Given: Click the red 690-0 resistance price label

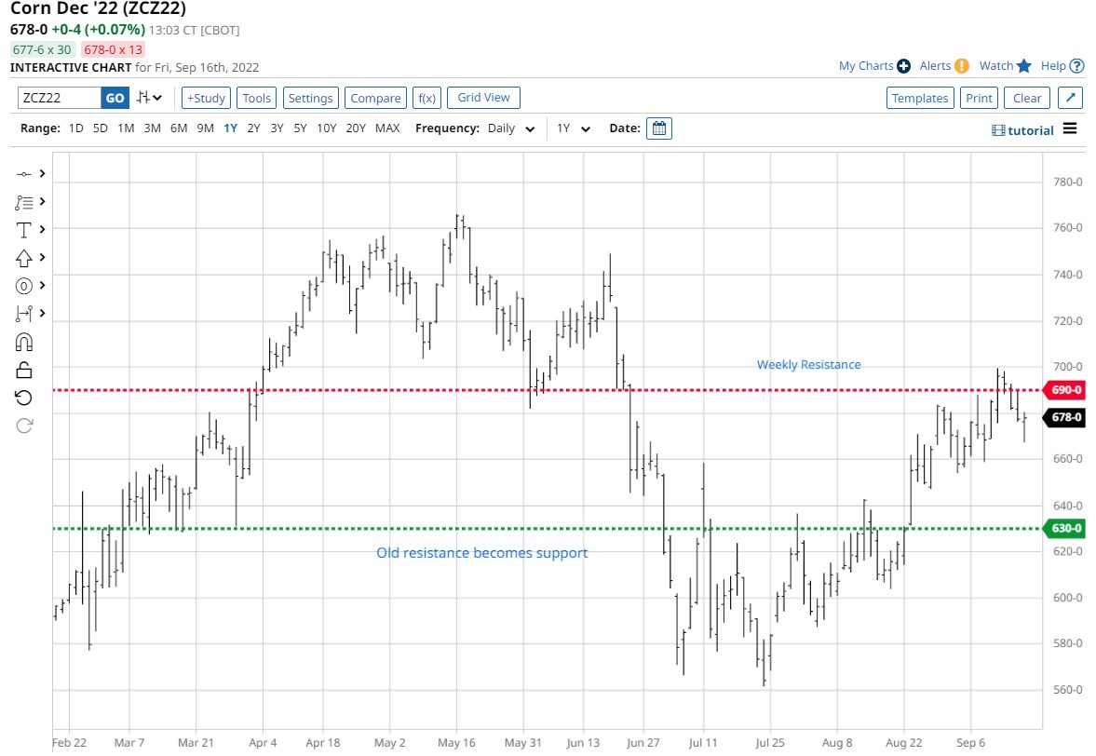Looking at the screenshot, I should coord(1064,390).
